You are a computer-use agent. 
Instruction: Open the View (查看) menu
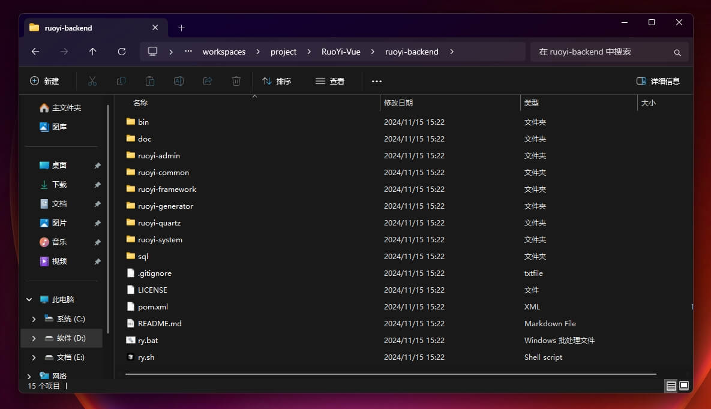(x=330, y=81)
